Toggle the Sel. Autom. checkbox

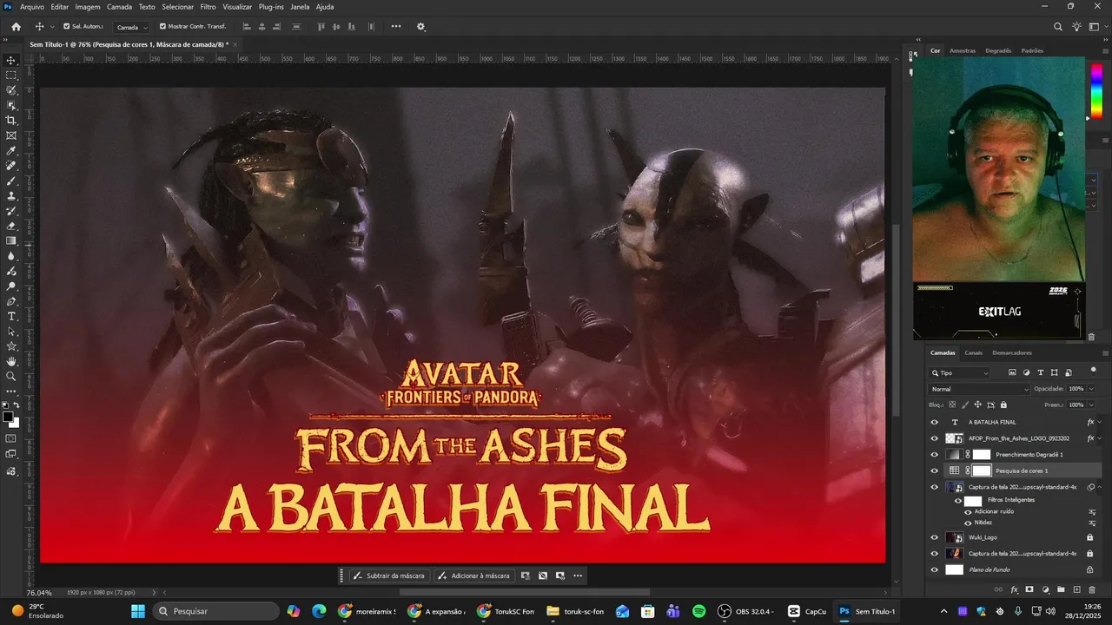point(66,27)
